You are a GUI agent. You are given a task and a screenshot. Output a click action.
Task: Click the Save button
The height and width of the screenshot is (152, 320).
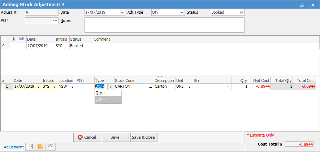(115, 137)
